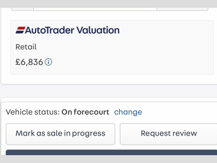
Task: Click the AutoTrader red-blue flag logo
Action: 20,30
